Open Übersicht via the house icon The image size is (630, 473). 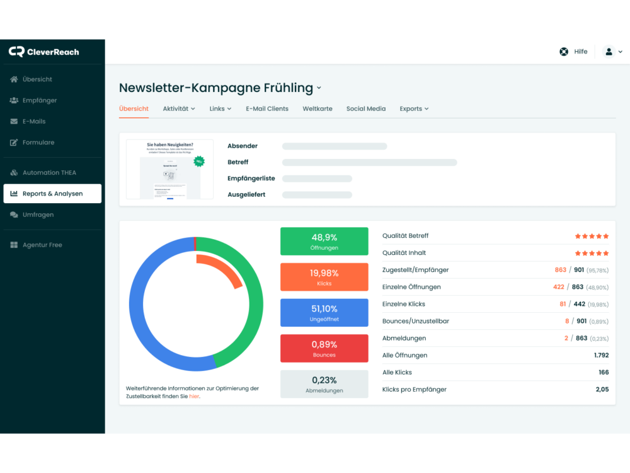coord(14,79)
